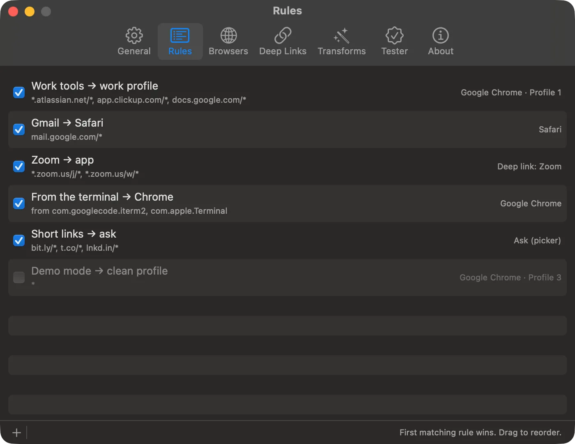The height and width of the screenshot is (444, 575).
Task: Toggle the Zoom → app rule checkbox
Action: tap(19, 166)
